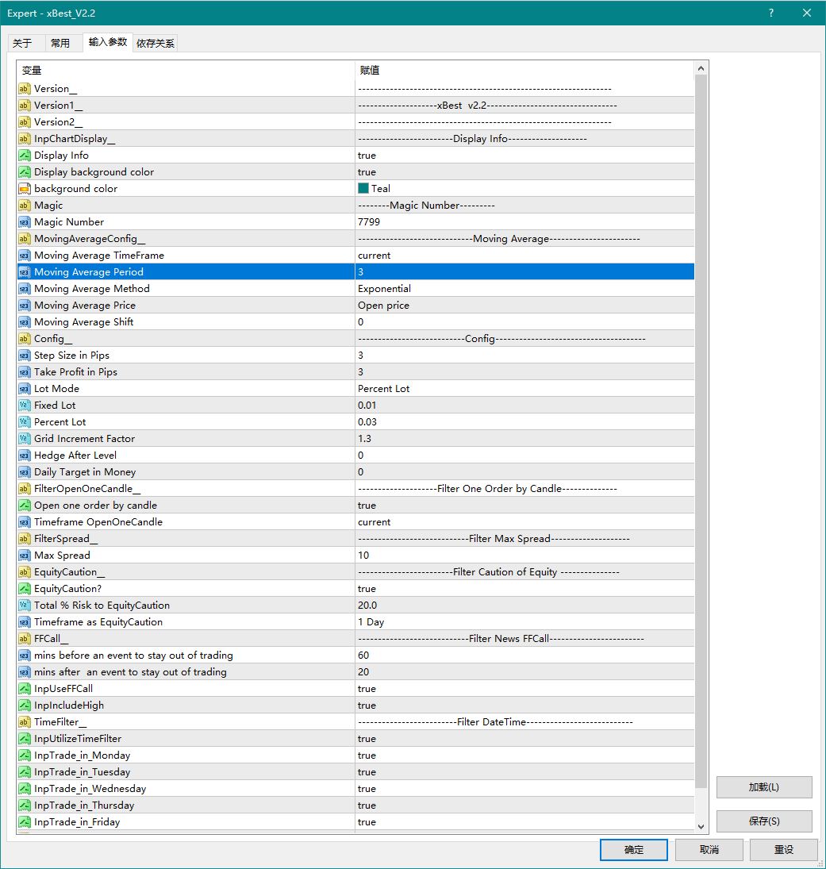The width and height of the screenshot is (826, 869).
Task: Click the InpUseFFCall boolean icon
Action: 24,689
